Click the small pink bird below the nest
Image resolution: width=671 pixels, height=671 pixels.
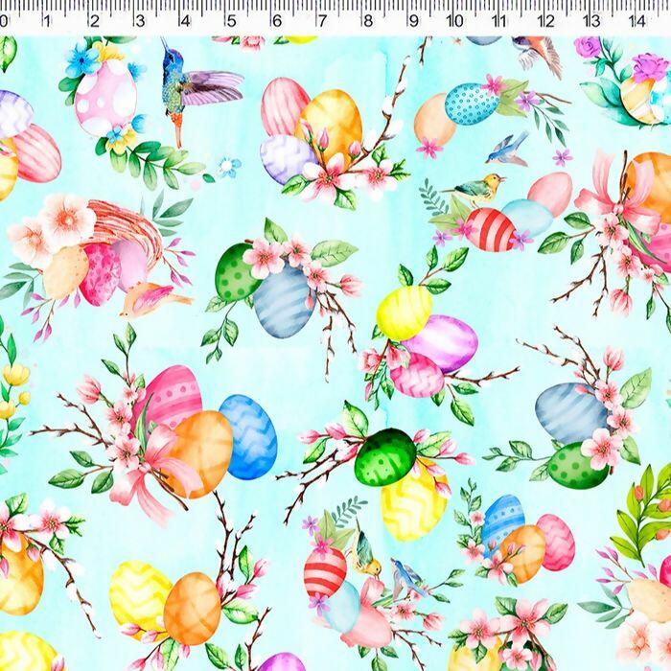pyautogui.click(x=149, y=299)
